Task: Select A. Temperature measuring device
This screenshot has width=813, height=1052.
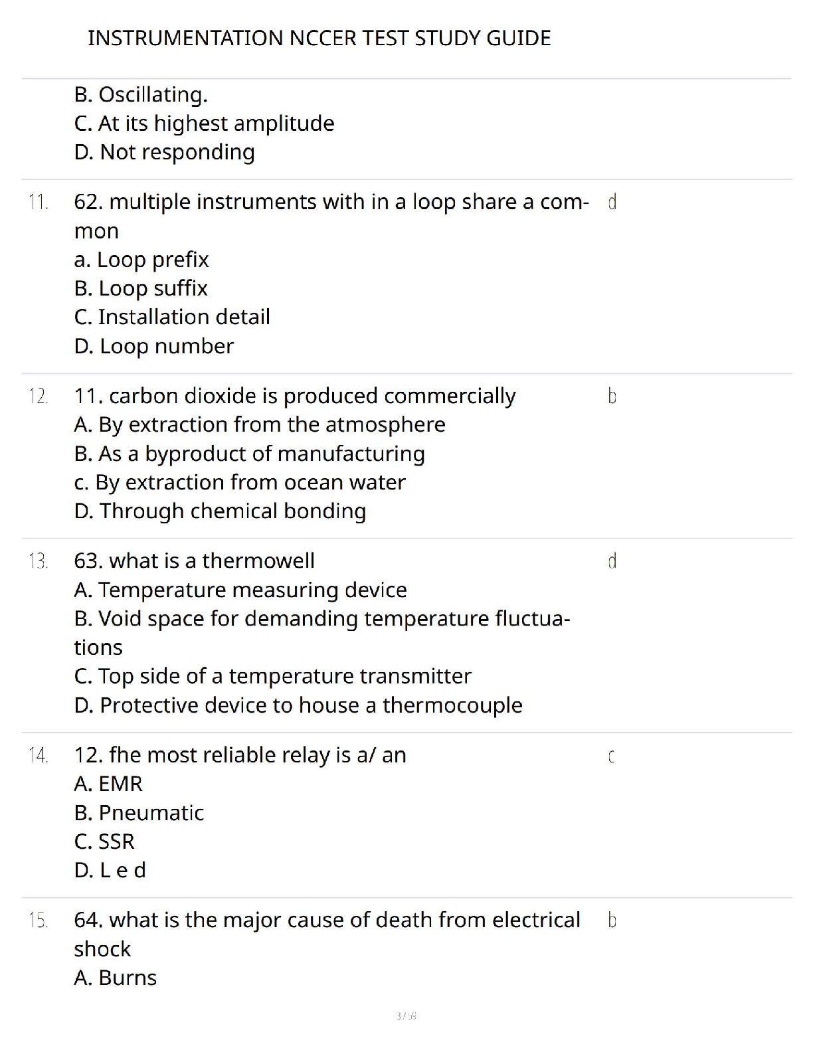Action: coord(240,590)
